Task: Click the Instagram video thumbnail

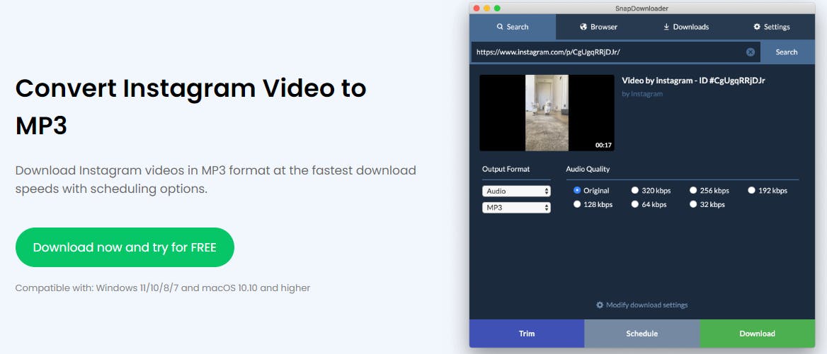Action: coord(547,112)
